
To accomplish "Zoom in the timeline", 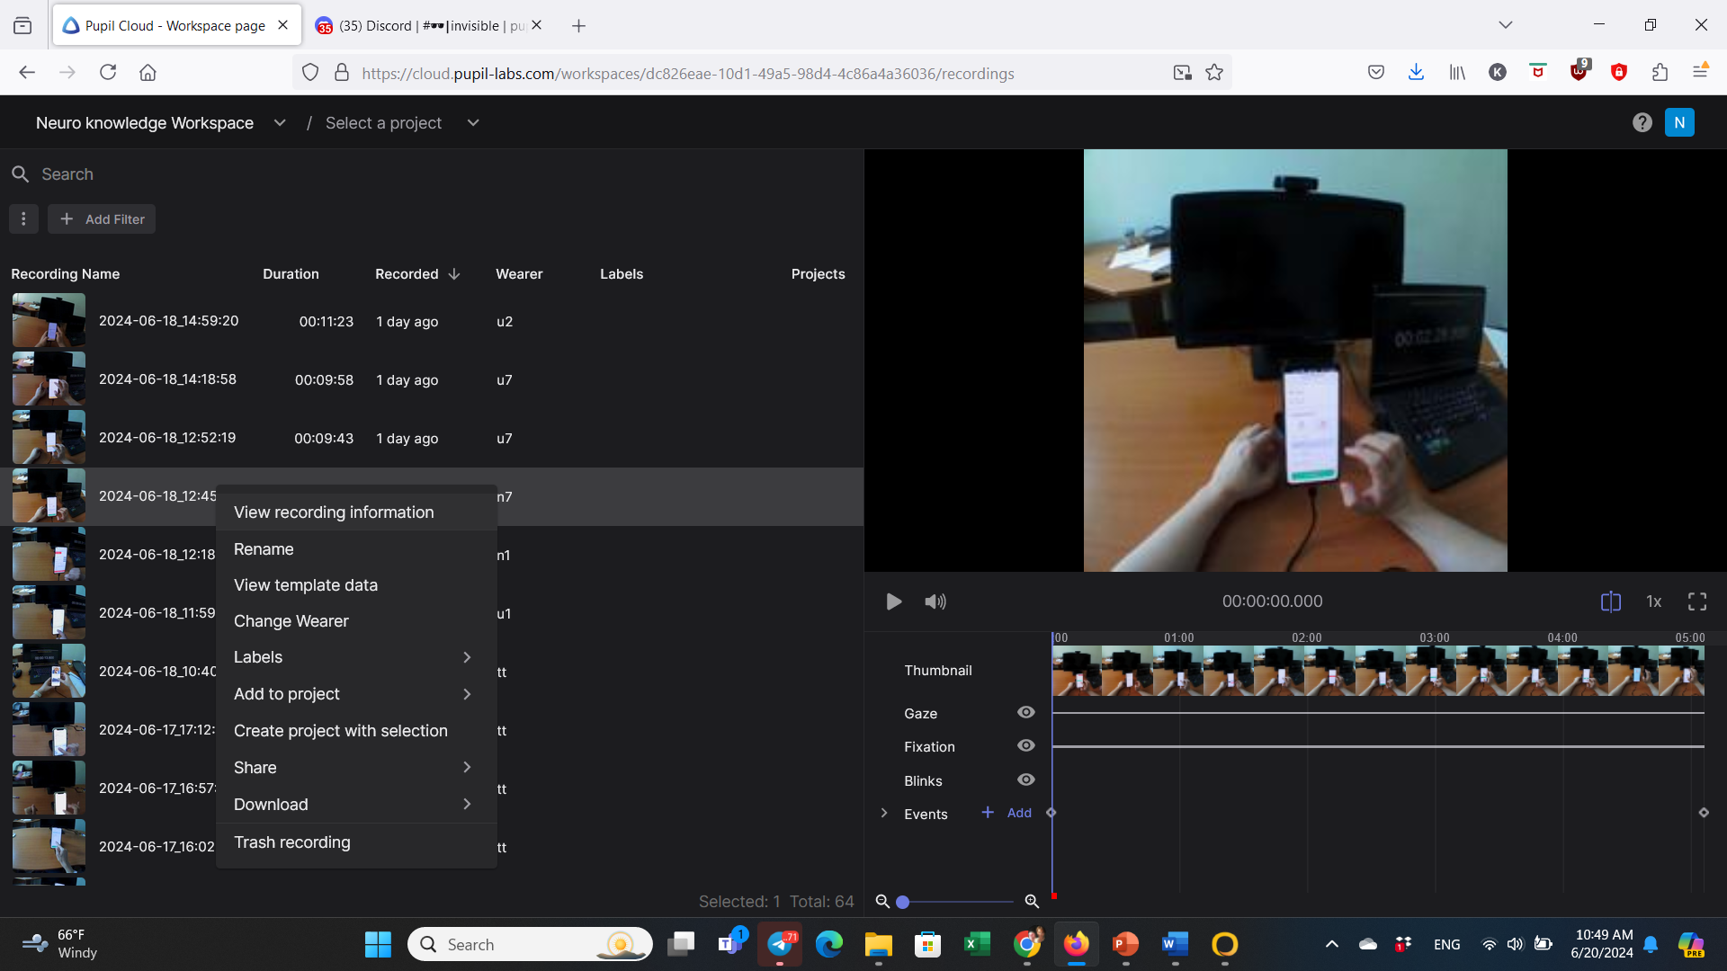I will (x=1032, y=901).
